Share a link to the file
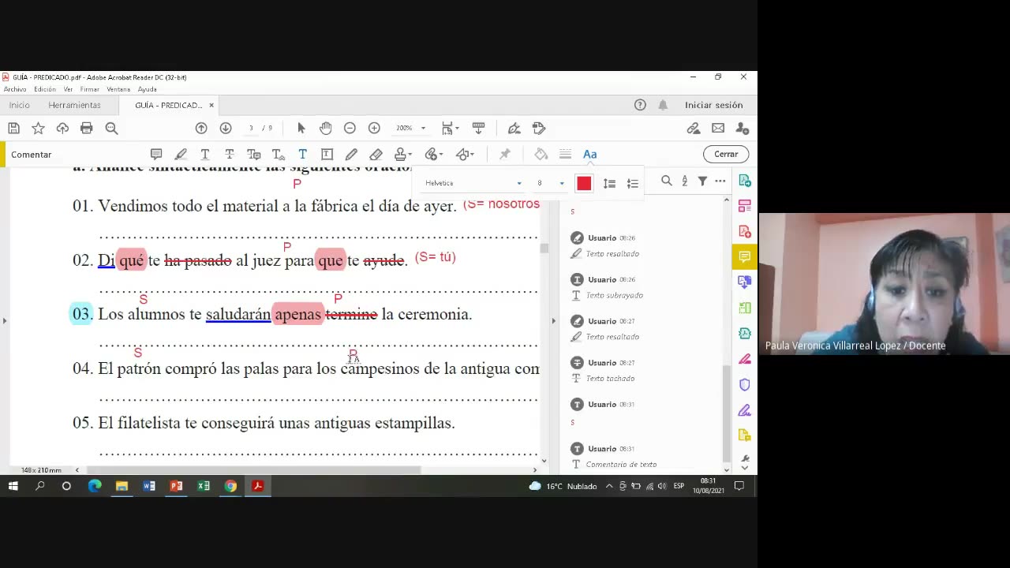Image resolution: width=1010 pixels, height=568 pixels. pos(694,128)
